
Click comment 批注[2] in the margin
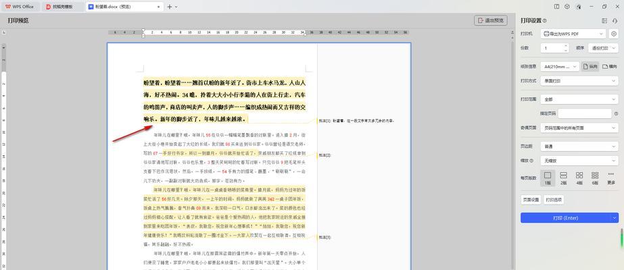pos(325,155)
